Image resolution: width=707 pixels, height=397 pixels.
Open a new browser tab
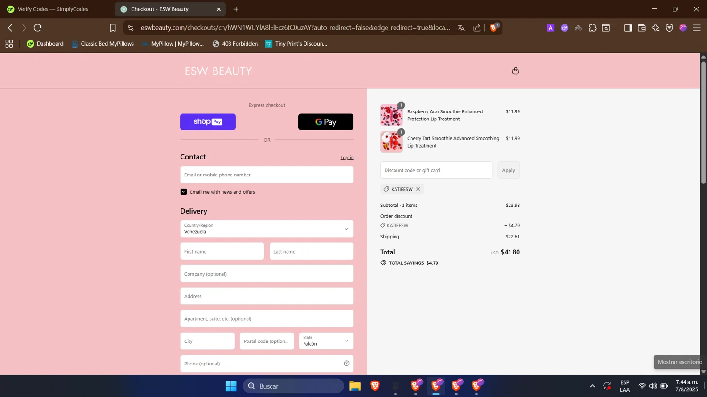coord(236,9)
